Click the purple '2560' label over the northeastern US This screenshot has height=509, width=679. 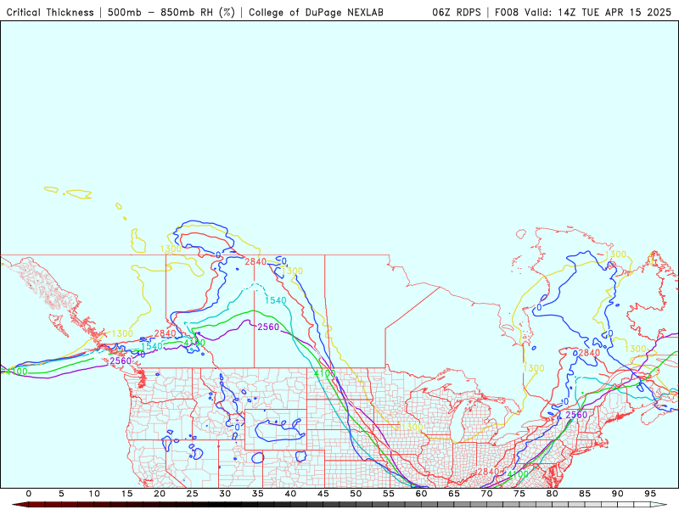(576, 415)
